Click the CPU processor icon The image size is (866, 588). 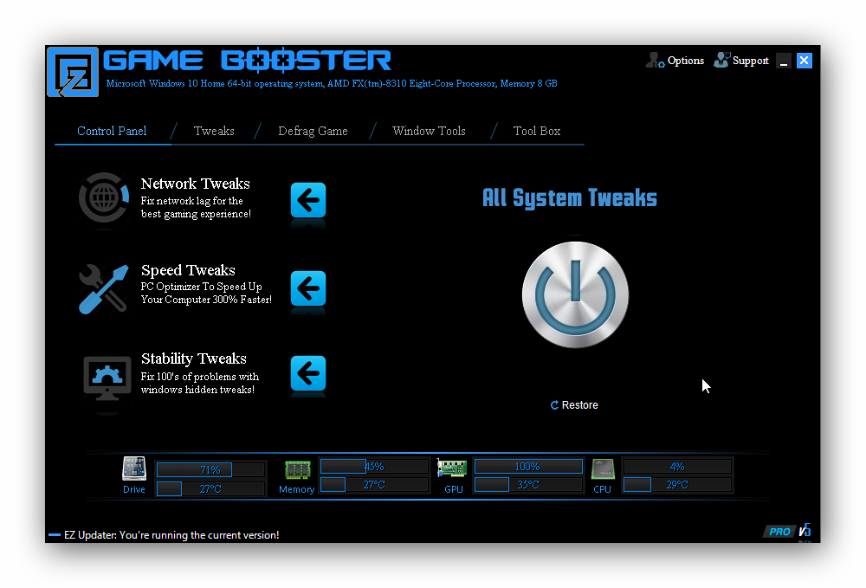tap(603, 469)
